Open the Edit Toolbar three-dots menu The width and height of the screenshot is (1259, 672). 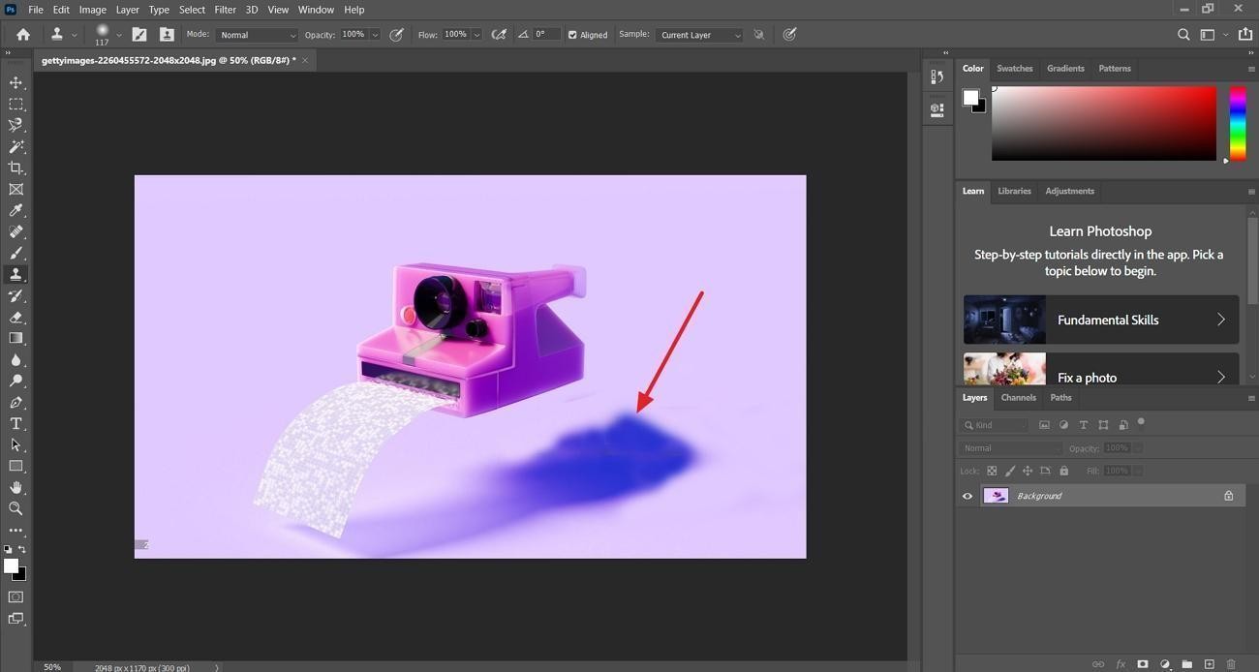(x=15, y=530)
